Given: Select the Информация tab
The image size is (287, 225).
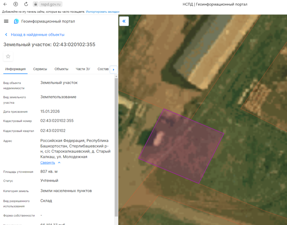Looking at the screenshot, I should pyautogui.click(x=15, y=69).
